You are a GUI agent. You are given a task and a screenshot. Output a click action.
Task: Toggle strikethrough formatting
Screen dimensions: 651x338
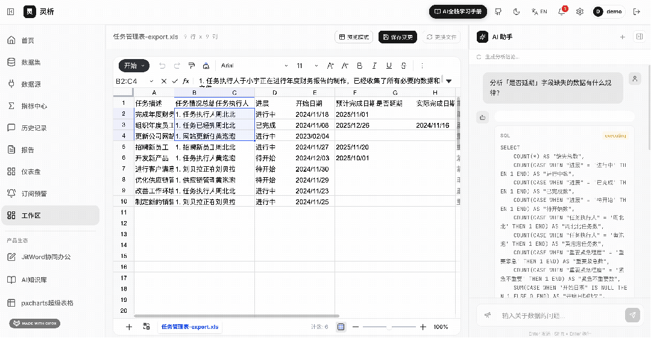click(x=403, y=66)
